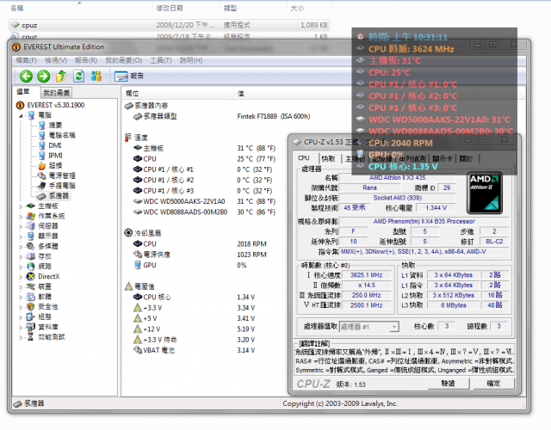Screen dimensions: 551x430
Task: Expand the 作業系統 tree node
Action: pyautogui.click(x=21, y=217)
